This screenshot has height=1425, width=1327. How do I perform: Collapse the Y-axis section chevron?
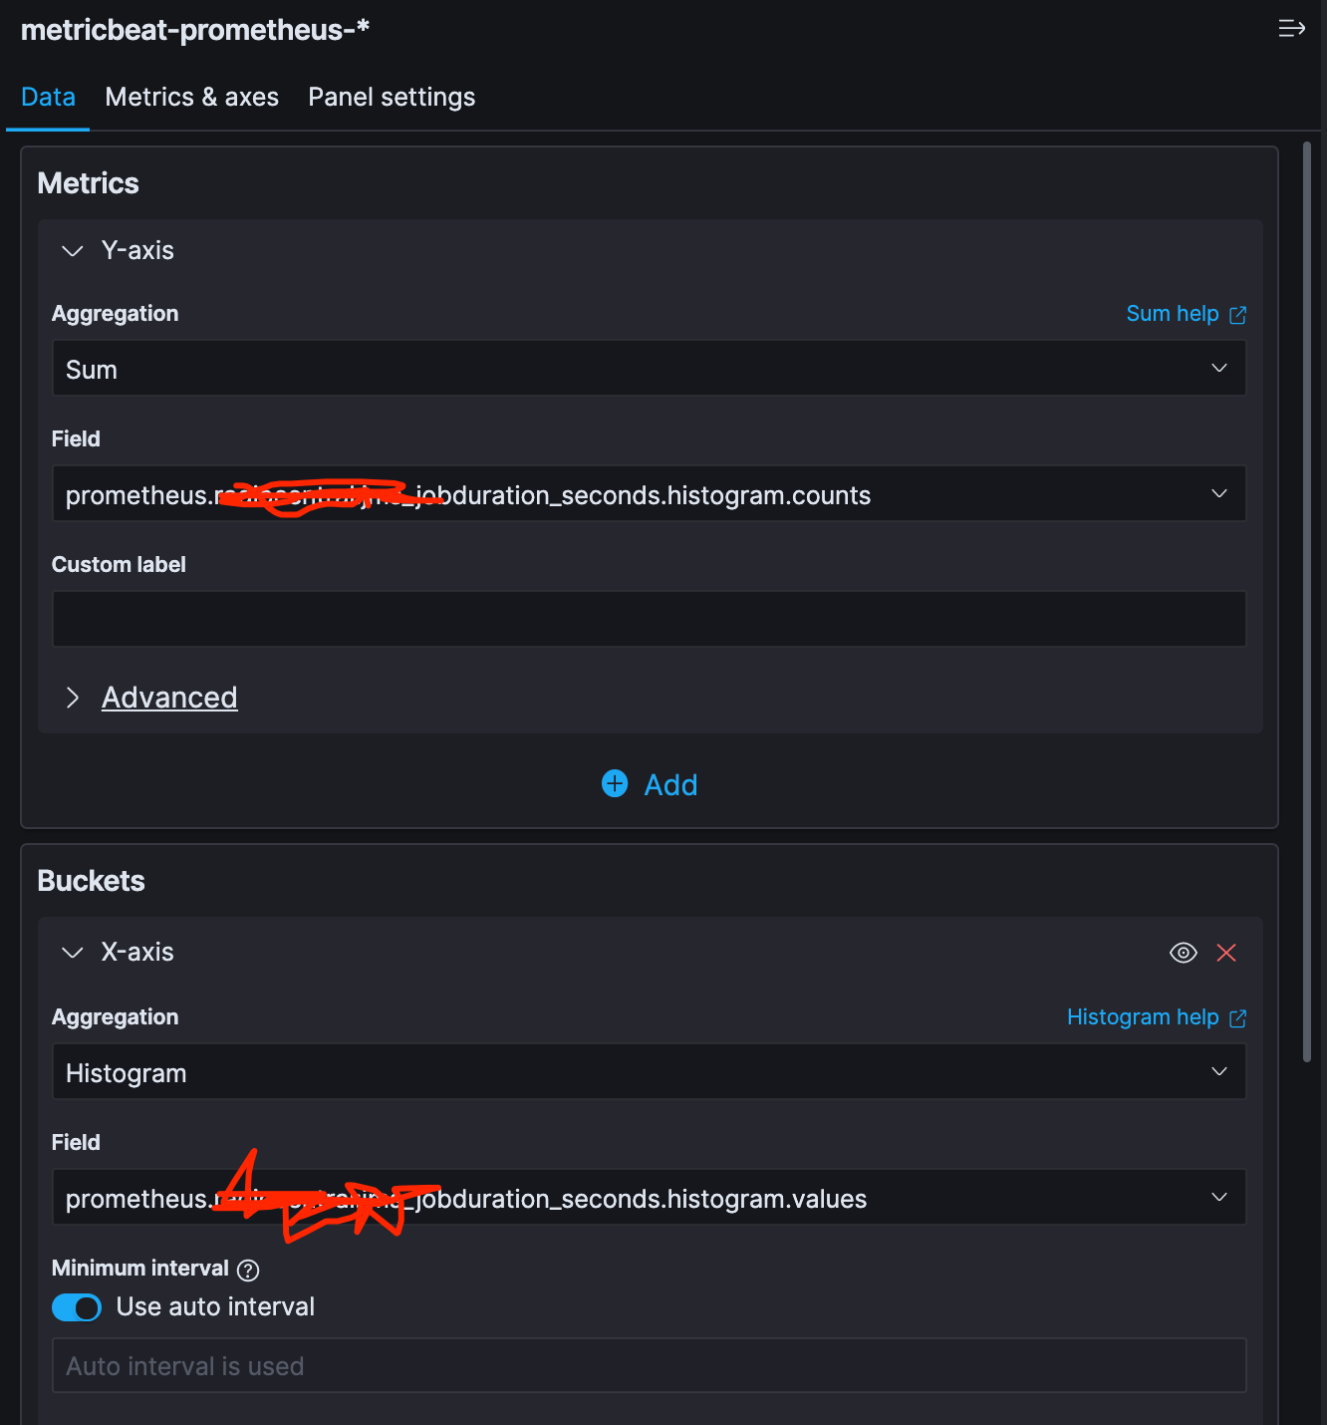click(72, 251)
